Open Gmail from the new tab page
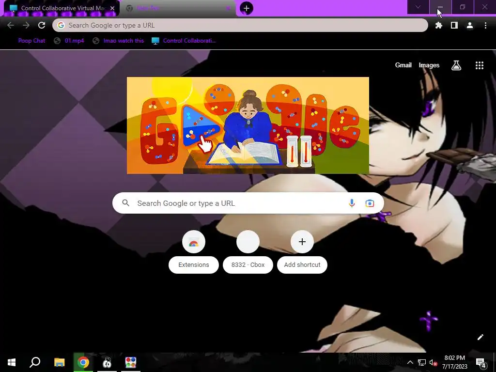The height and width of the screenshot is (372, 496). point(403,65)
